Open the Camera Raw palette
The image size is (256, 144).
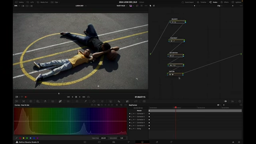(17, 101)
